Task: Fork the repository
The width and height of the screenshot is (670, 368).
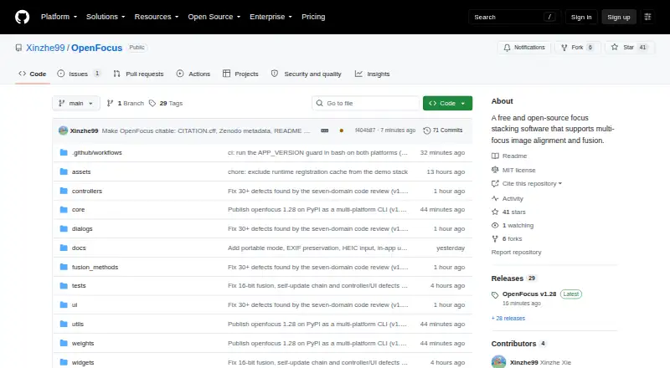Action: click(x=578, y=48)
